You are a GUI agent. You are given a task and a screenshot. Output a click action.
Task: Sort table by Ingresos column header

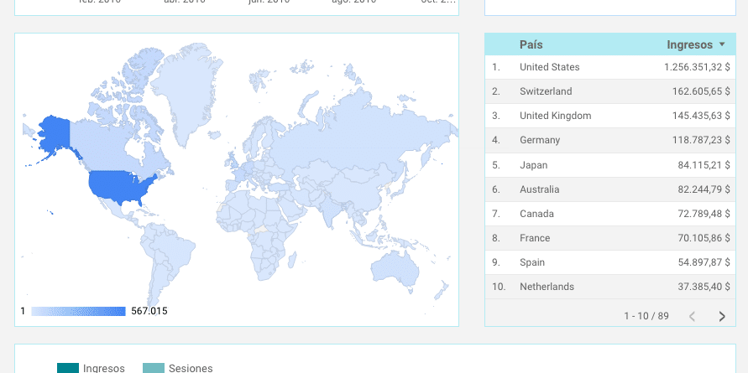689,44
